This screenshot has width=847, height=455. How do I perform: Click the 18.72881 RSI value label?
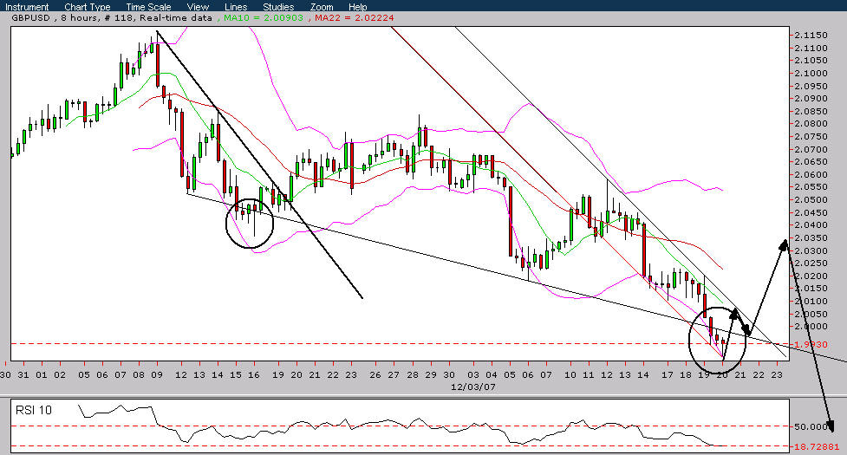[x=816, y=446]
